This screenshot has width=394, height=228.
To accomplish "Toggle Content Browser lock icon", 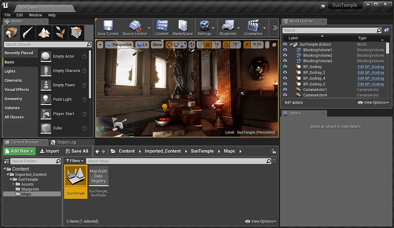I will point(274,151).
